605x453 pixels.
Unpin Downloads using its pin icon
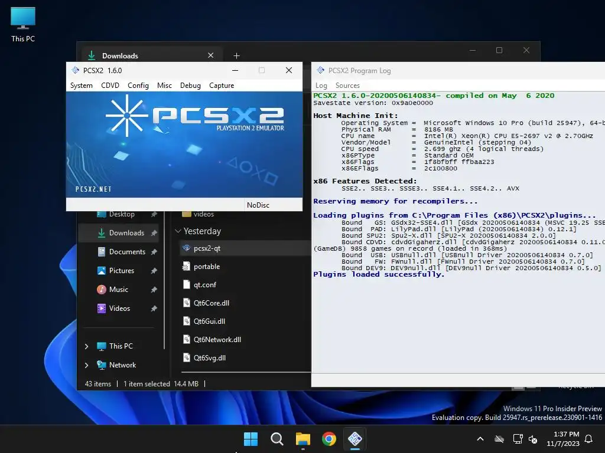(154, 233)
